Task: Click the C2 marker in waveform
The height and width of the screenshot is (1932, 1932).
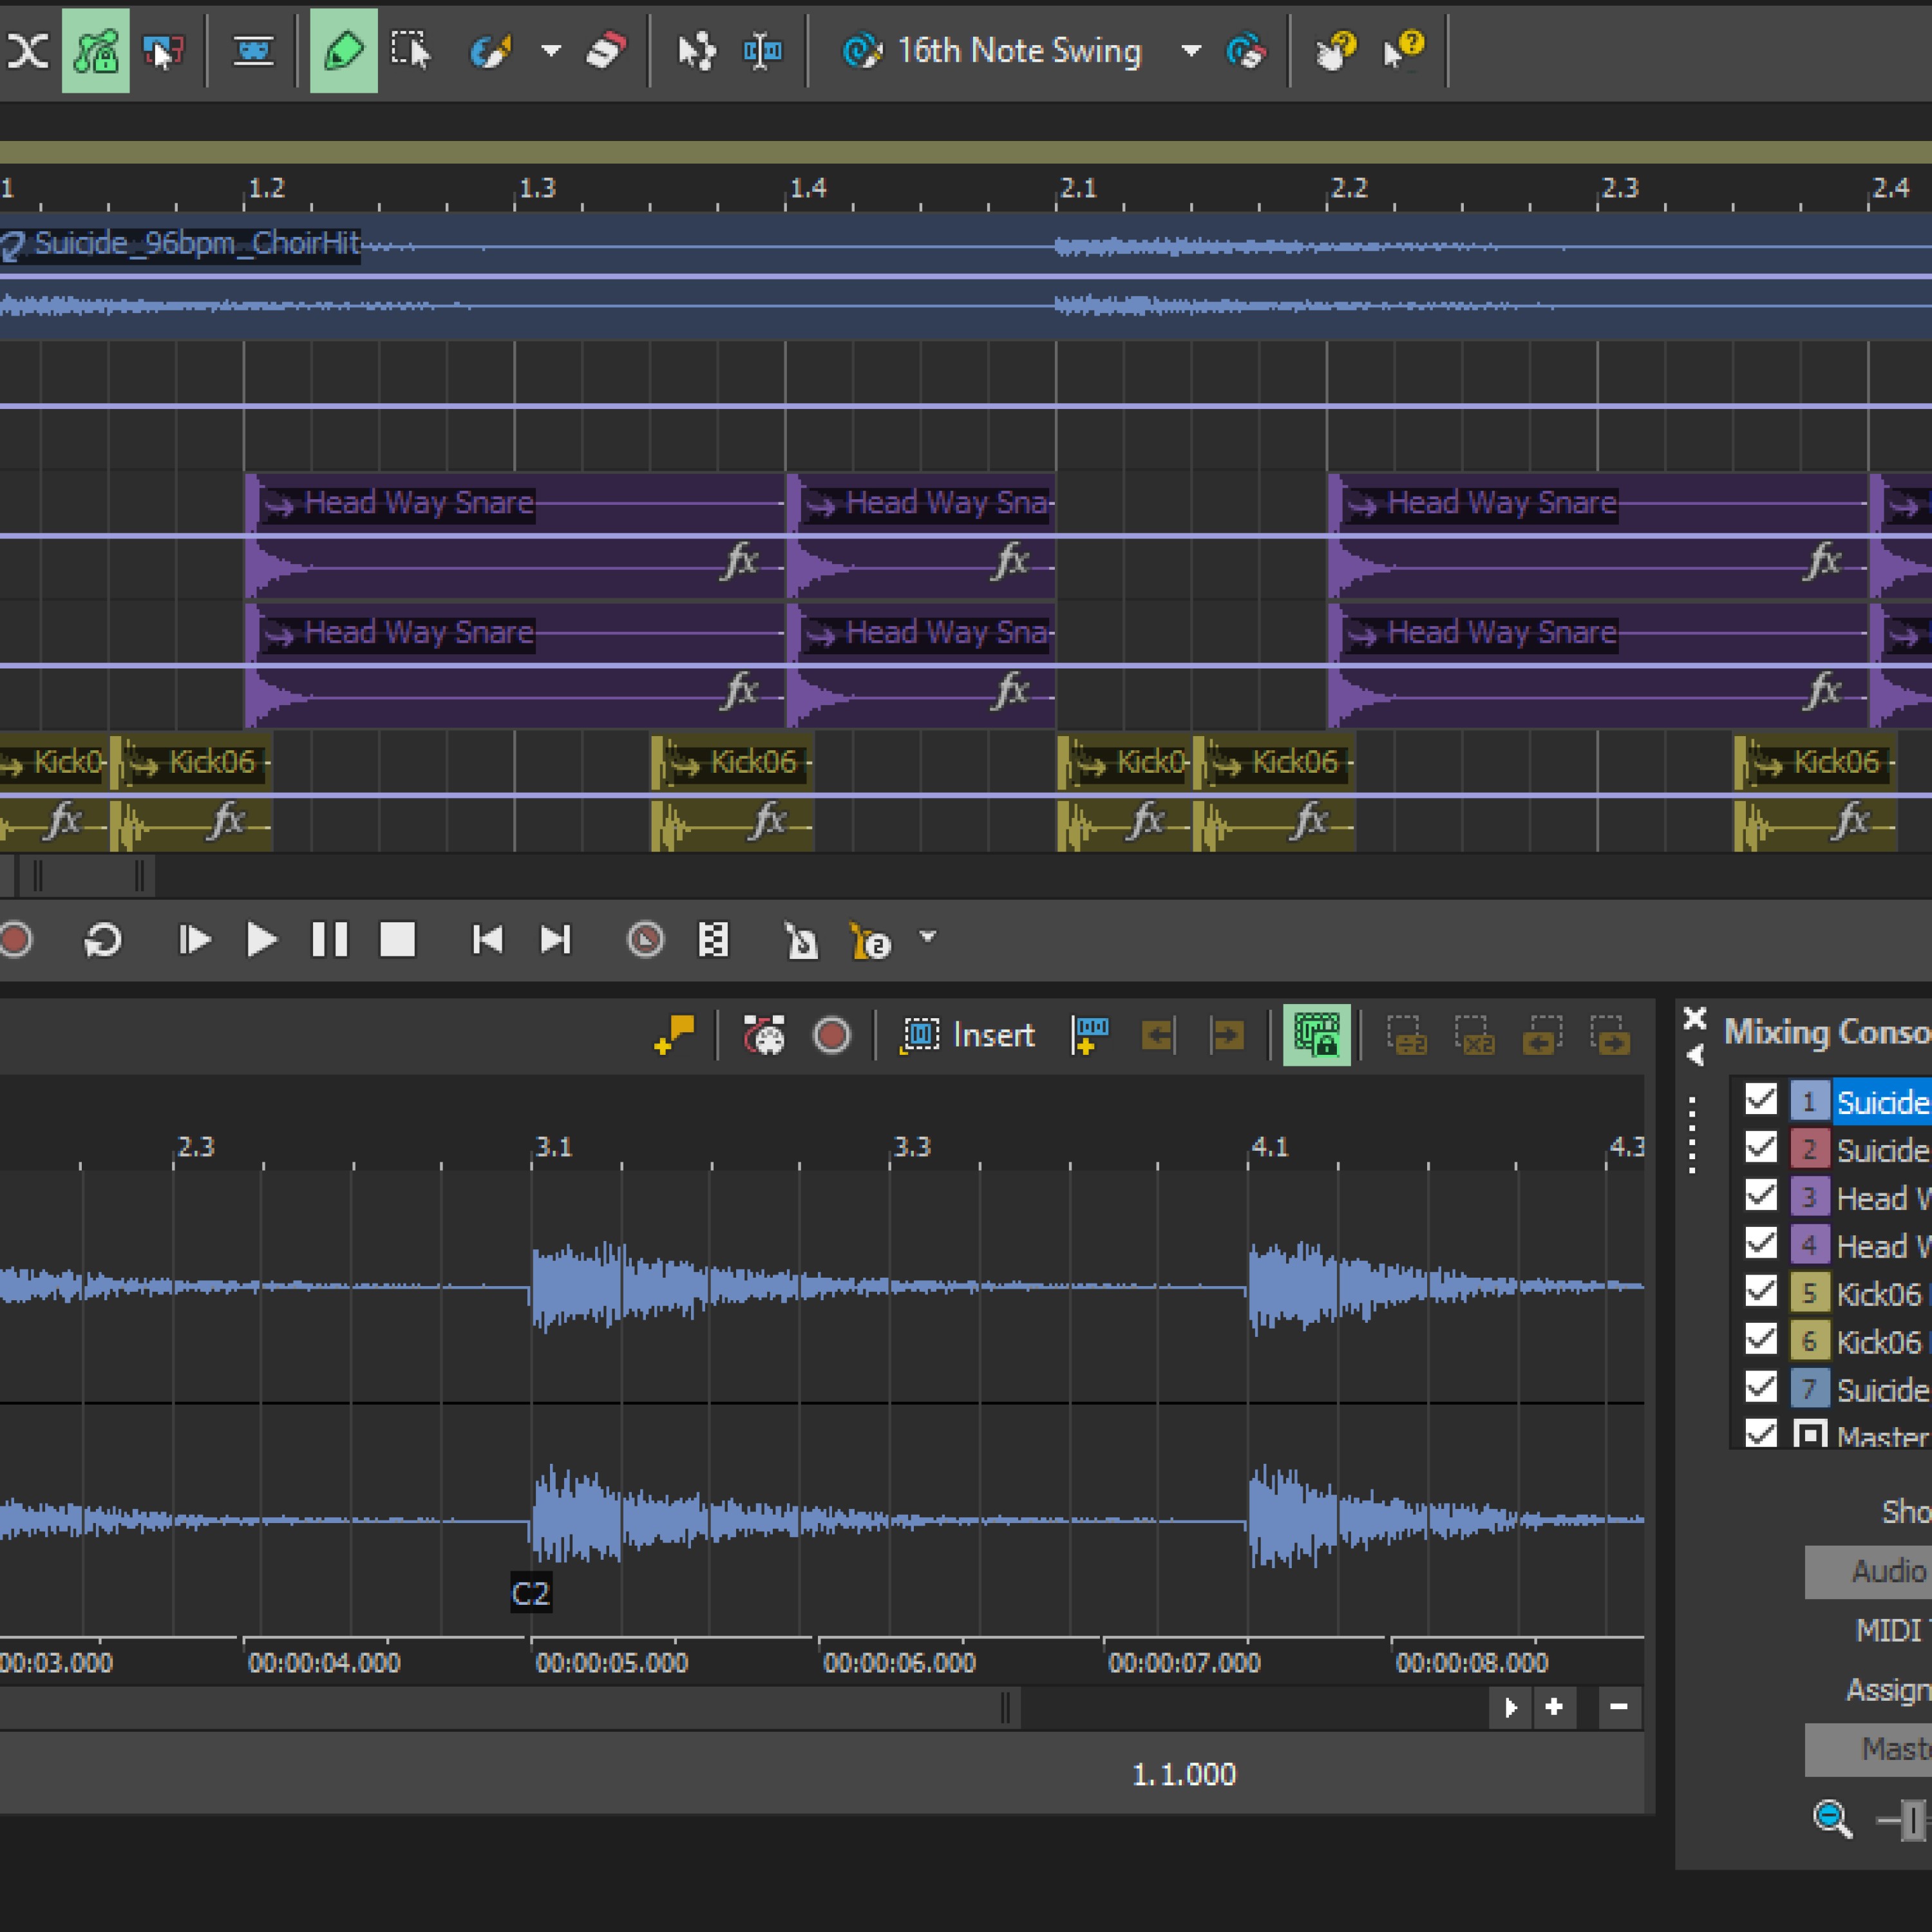Action: pyautogui.click(x=530, y=1593)
